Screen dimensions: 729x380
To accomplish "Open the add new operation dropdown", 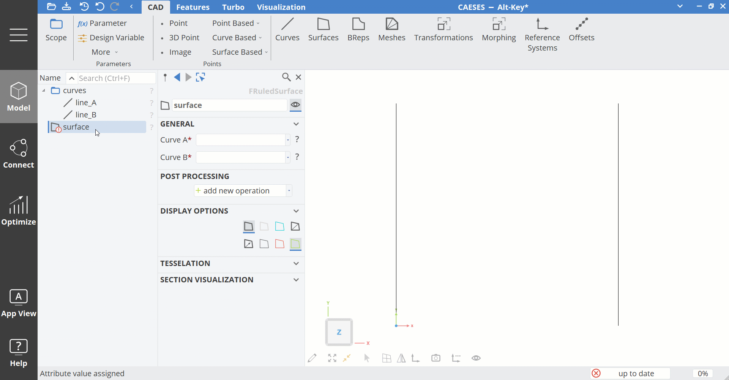I will (x=289, y=191).
